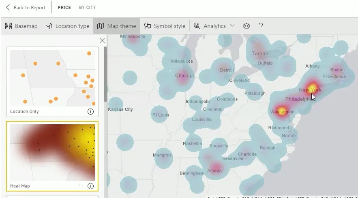Select the Map theme tab
358x198 pixels.
coord(117,26)
